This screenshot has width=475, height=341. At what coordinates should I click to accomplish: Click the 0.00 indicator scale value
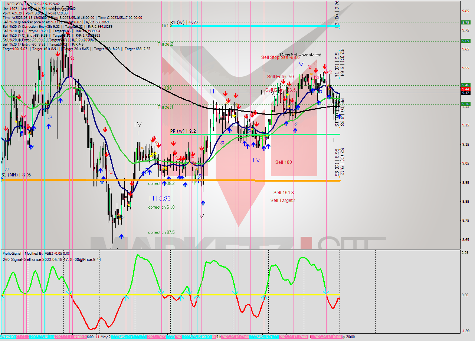(x=465, y=295)
